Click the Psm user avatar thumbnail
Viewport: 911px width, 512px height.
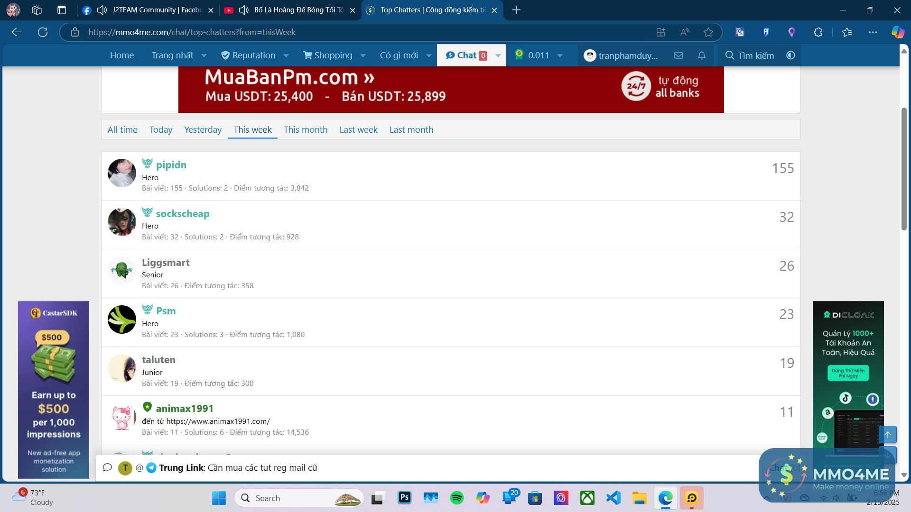[122, 320]
